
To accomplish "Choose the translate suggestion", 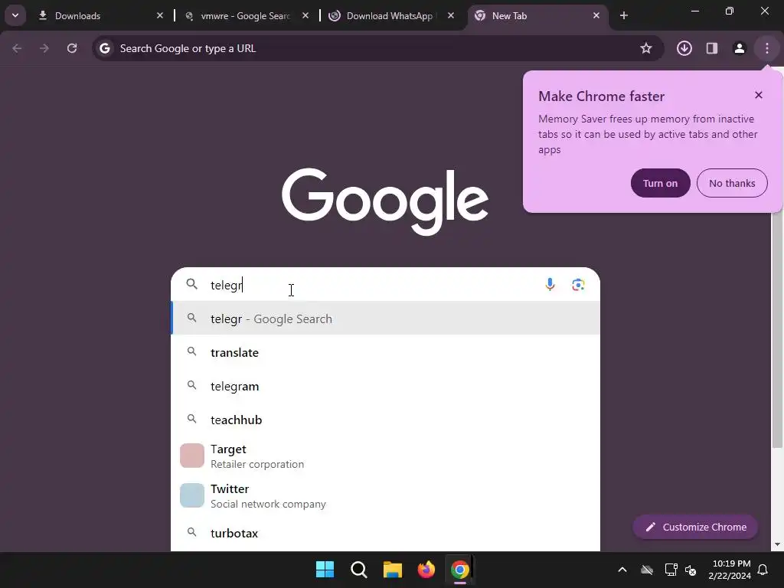I will click(385, 352).
